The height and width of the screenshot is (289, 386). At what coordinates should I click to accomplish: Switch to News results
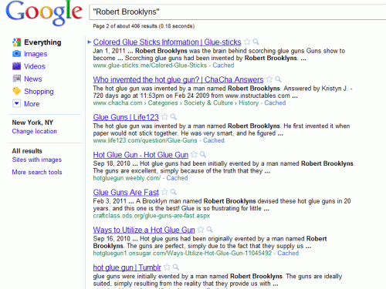[33, 79]
